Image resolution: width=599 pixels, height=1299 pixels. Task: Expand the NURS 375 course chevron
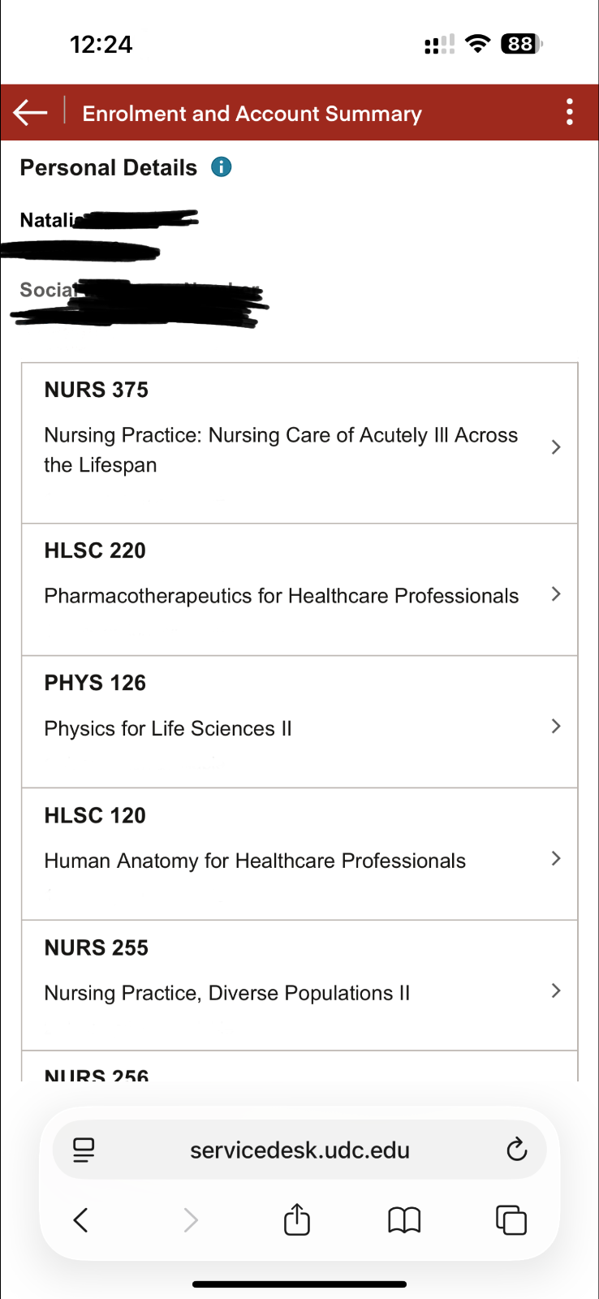[x=556, y=447]
